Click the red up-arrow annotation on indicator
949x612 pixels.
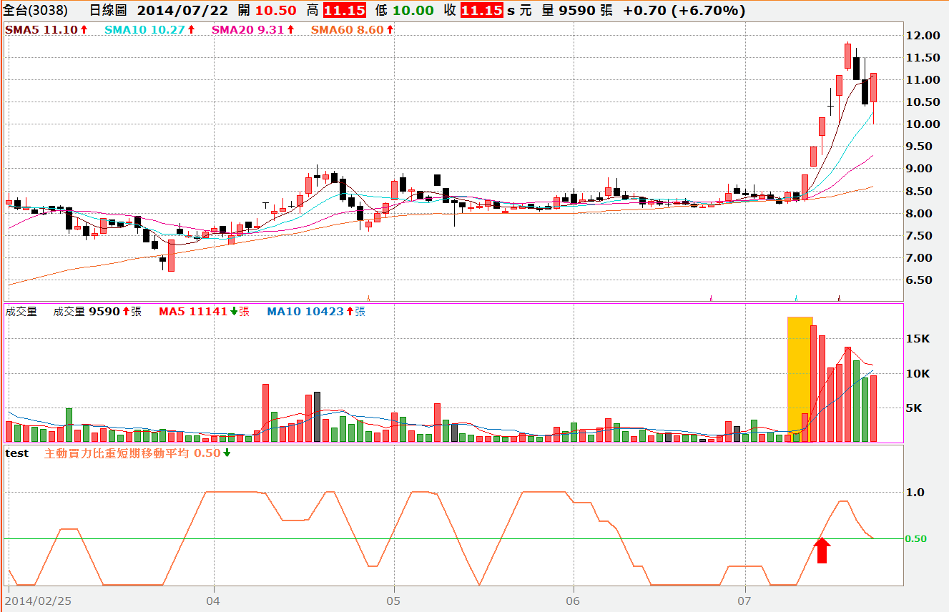click(822, 550)
